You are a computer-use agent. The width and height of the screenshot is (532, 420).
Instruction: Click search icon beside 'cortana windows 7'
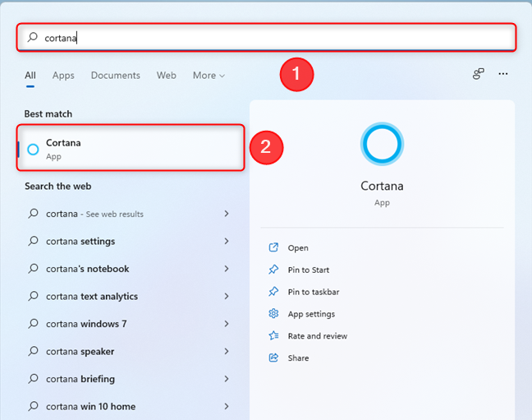click(x=33, y=324)
